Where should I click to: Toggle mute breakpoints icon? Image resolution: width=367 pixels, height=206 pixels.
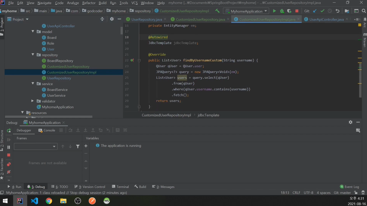9,172
